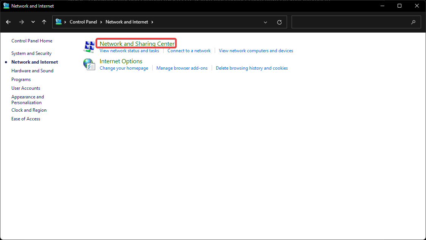The height and width of the screenshot is (240, 426).
Task: Open View network status and tasks
Action: [129, 50]
